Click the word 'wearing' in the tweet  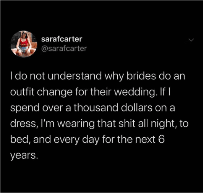[x=76, y=124]
